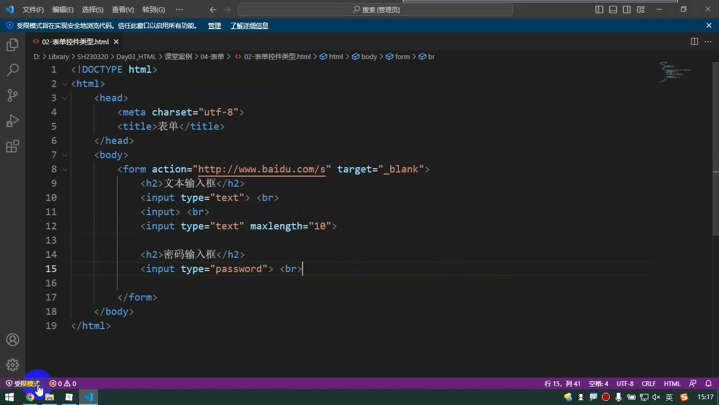Image resolution: width=719 pixels, height=405 pixels.
Task: Open the Source Control view
Action: click(x=13, y=95)
